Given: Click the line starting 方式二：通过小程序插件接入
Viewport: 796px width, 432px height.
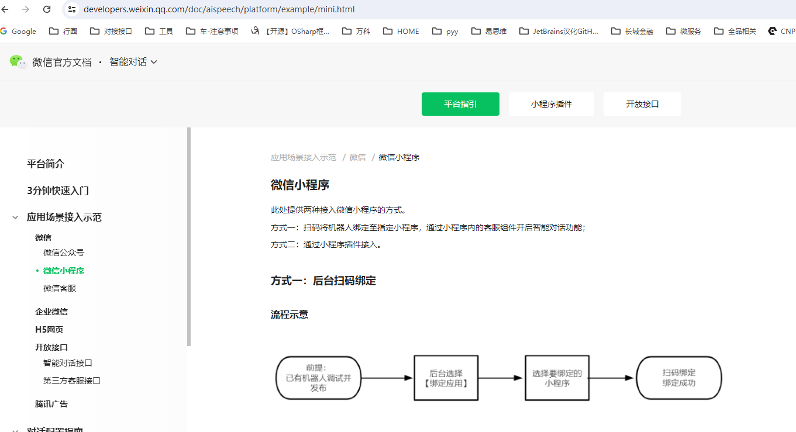Looking at the screenshot, I should pos(326,245).
